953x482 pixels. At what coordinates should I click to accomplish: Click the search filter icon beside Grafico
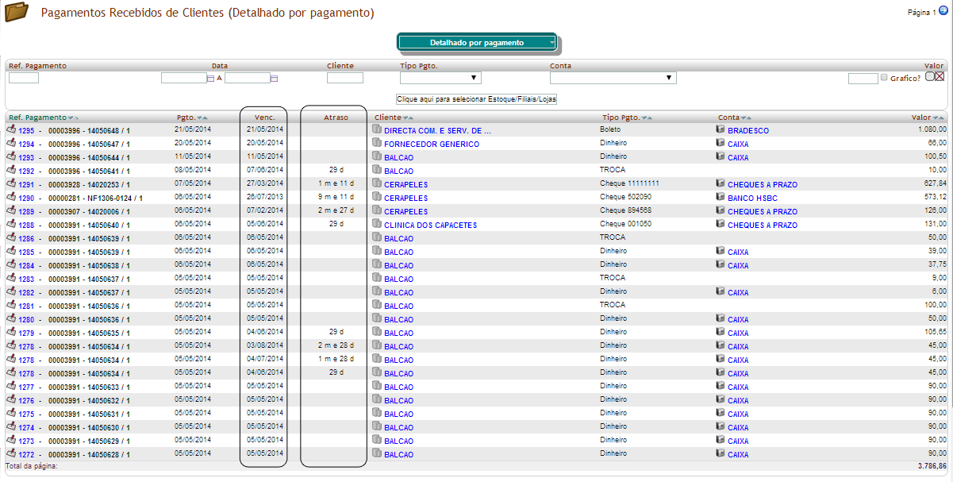(x=930, y=76)
